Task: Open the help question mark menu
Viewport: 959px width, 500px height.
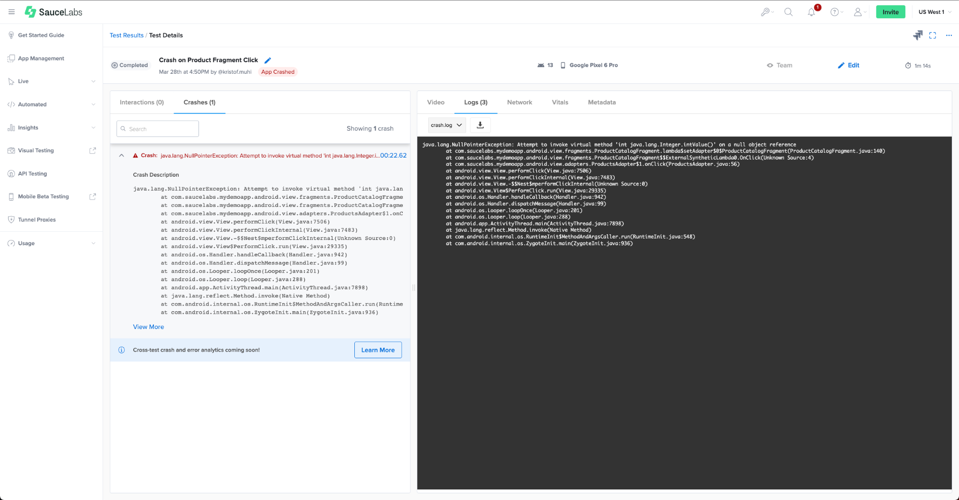Action: point(837,12)
